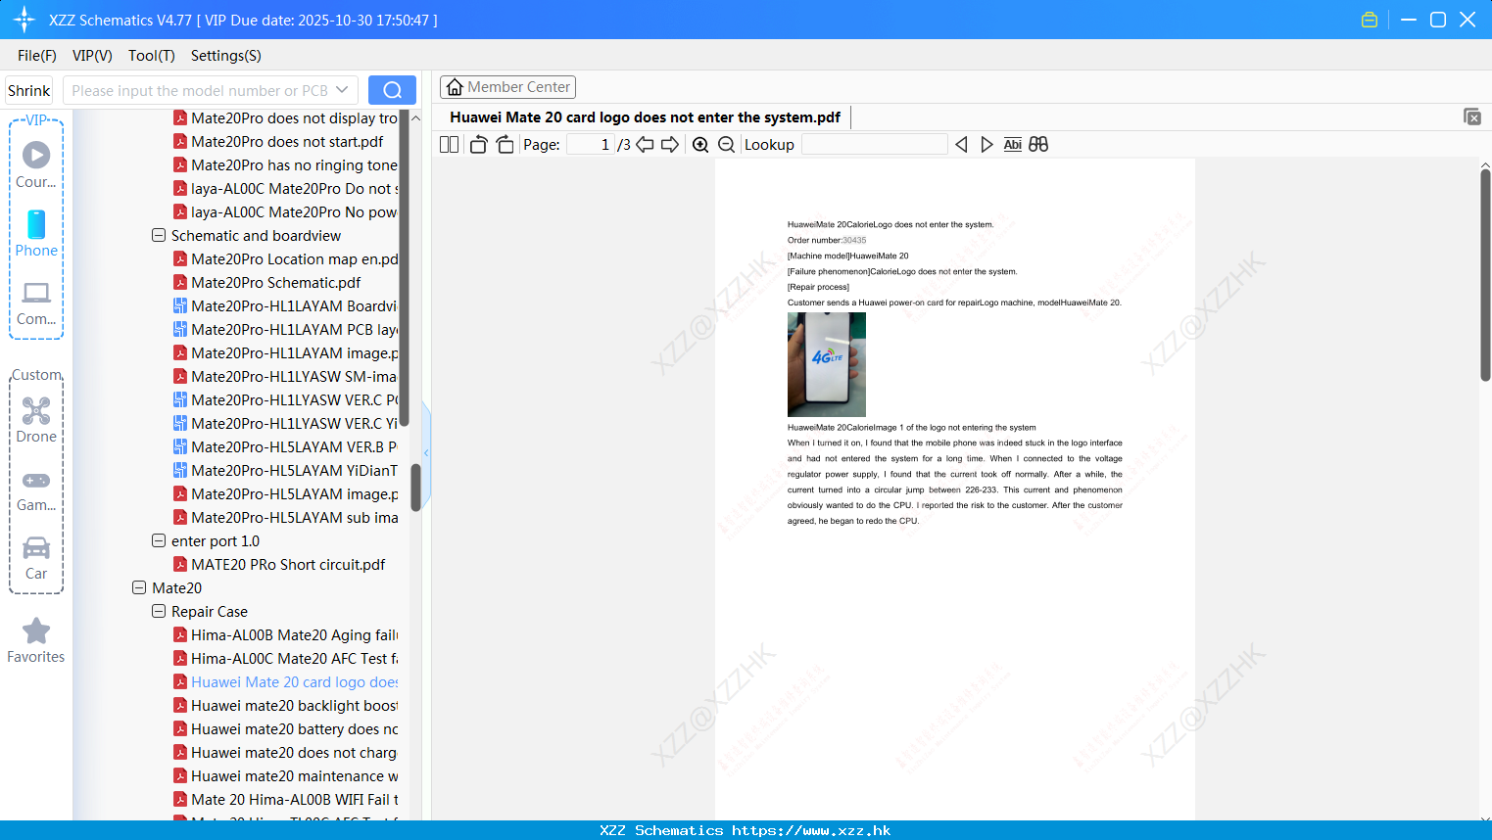
Task: Open Mate20Pro has no ringing tone file
Action: pyautogui.click(x=285, y=164)
